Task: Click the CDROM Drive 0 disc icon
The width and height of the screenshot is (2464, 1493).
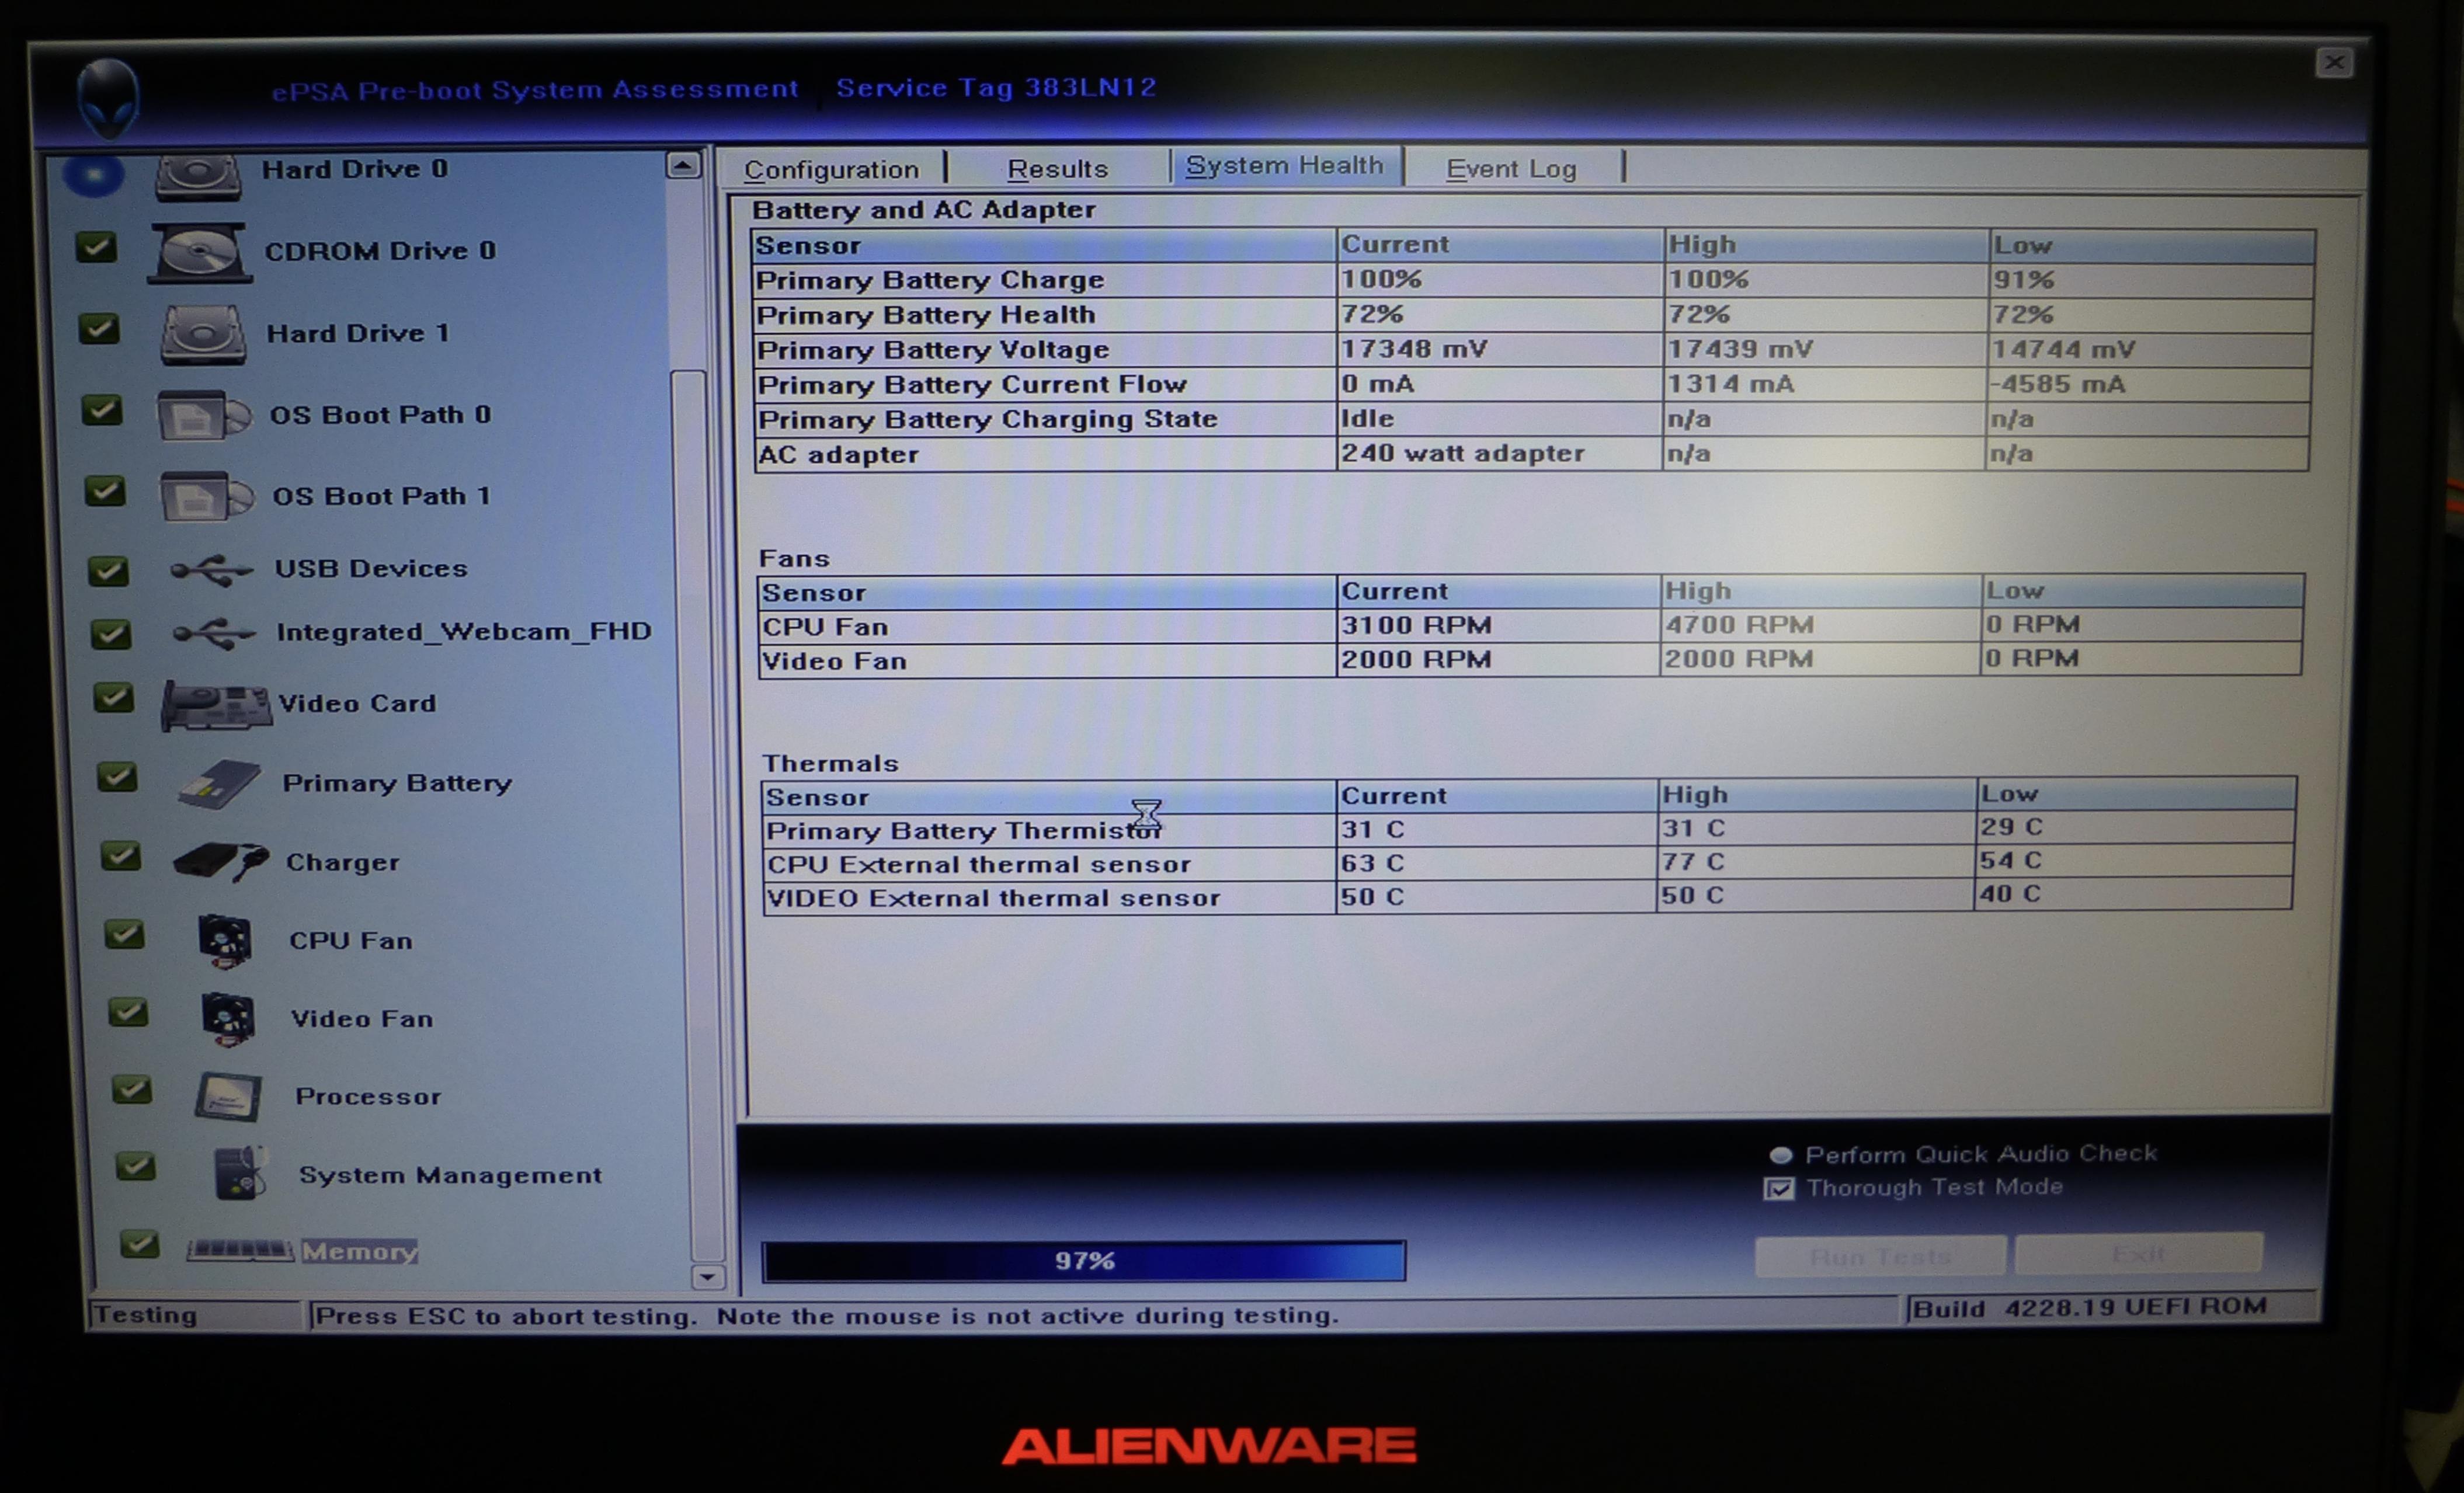Action: click(x=200, y=252)
